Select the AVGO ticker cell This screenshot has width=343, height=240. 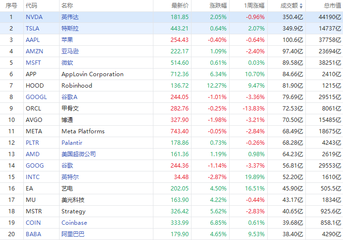click(34, 120)
